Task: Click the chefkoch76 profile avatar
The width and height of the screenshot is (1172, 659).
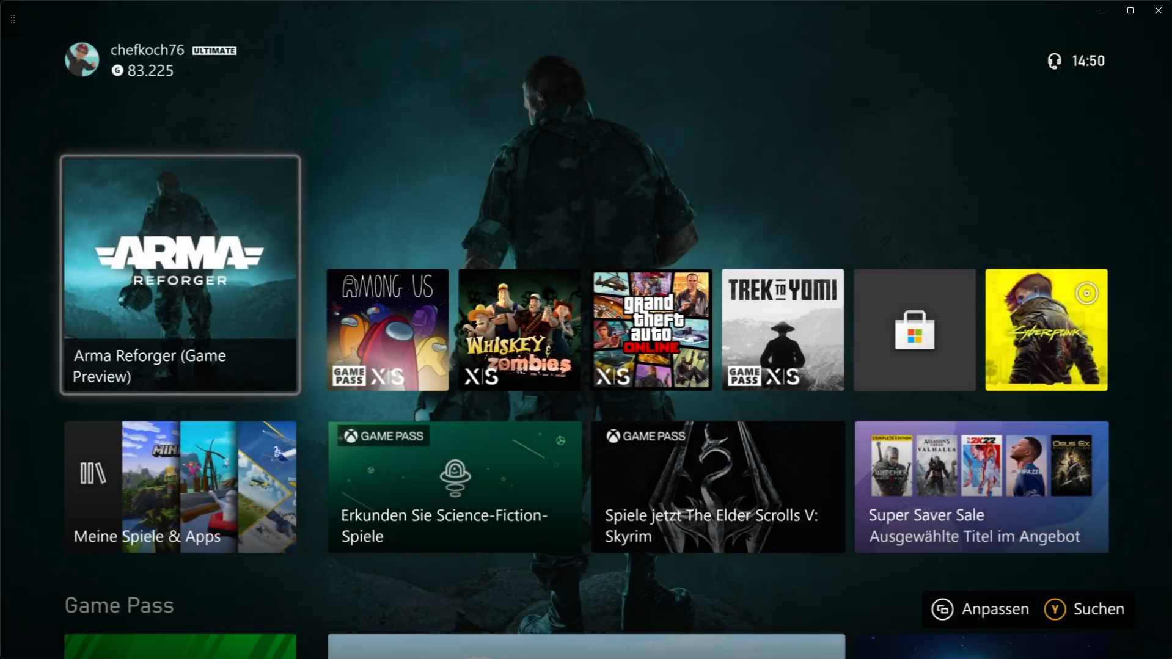Action: (82, 60)
